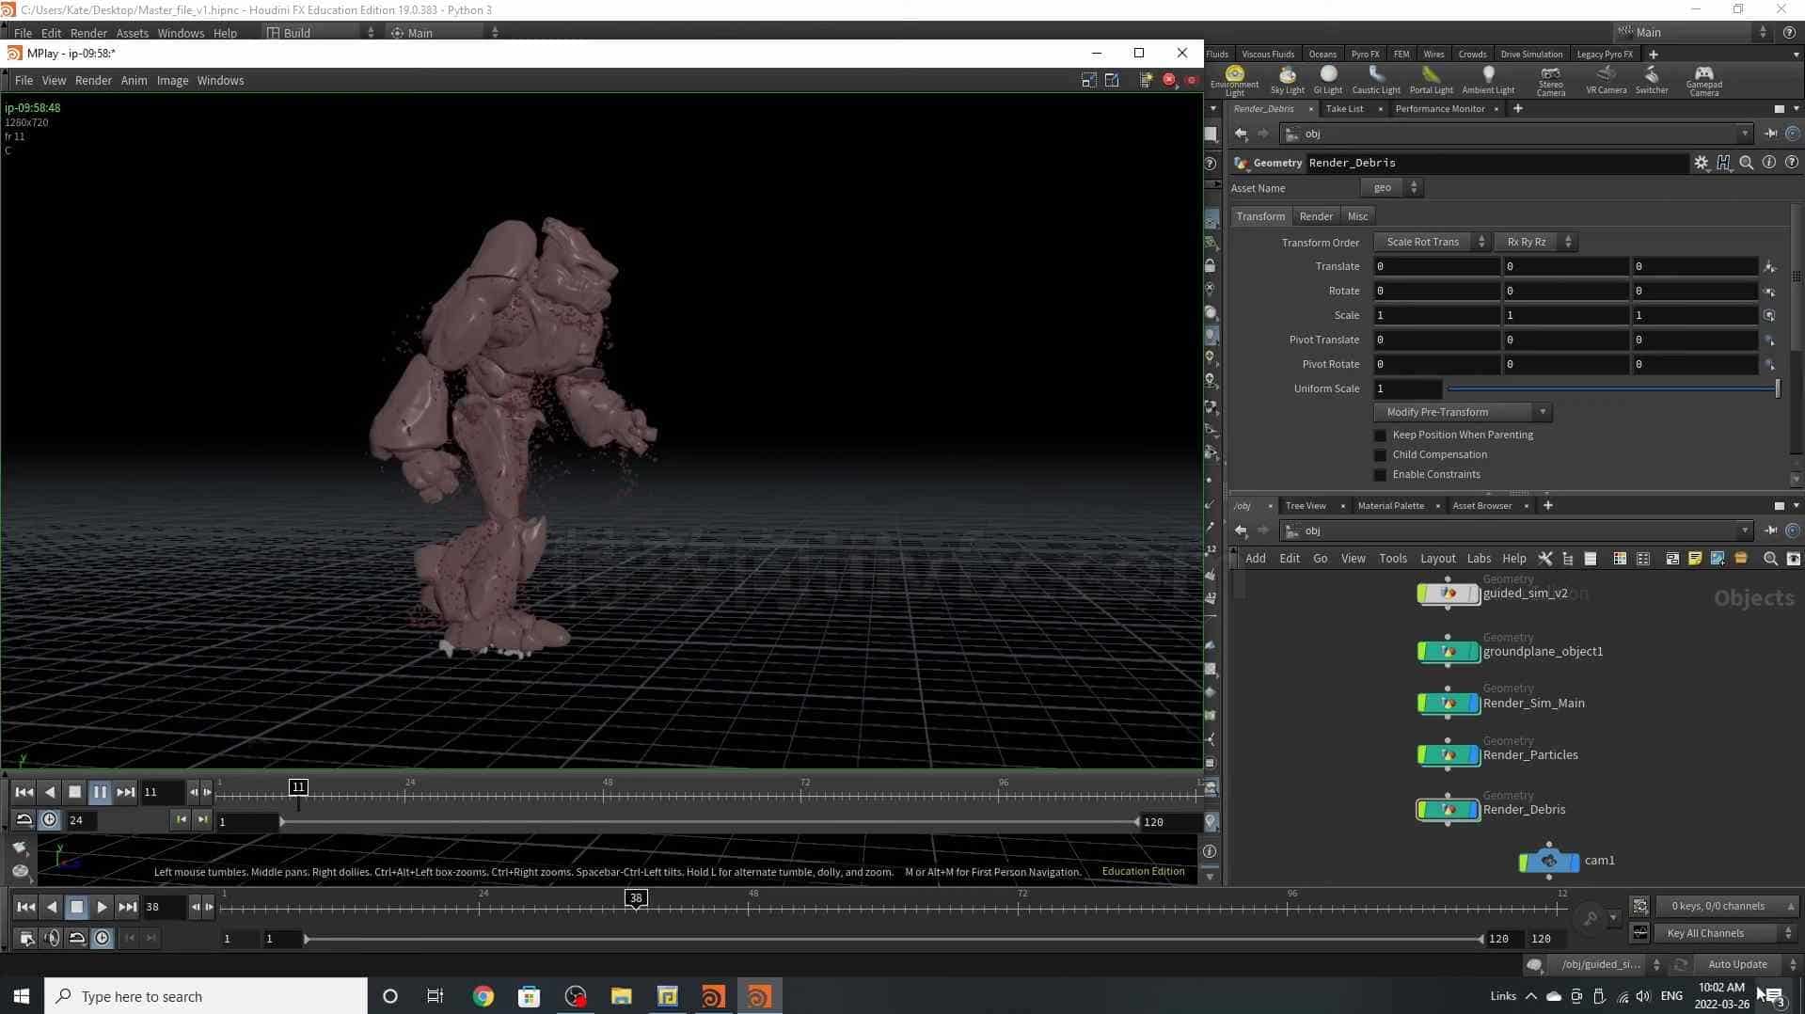The image size is (1805, 1014).
Task: Click the Render_Debris node icon
Action: tap(1448, 810)
